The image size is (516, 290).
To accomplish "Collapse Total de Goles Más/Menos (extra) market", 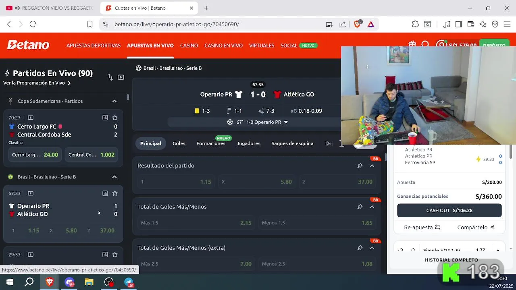I will click(x=372, y=248).
